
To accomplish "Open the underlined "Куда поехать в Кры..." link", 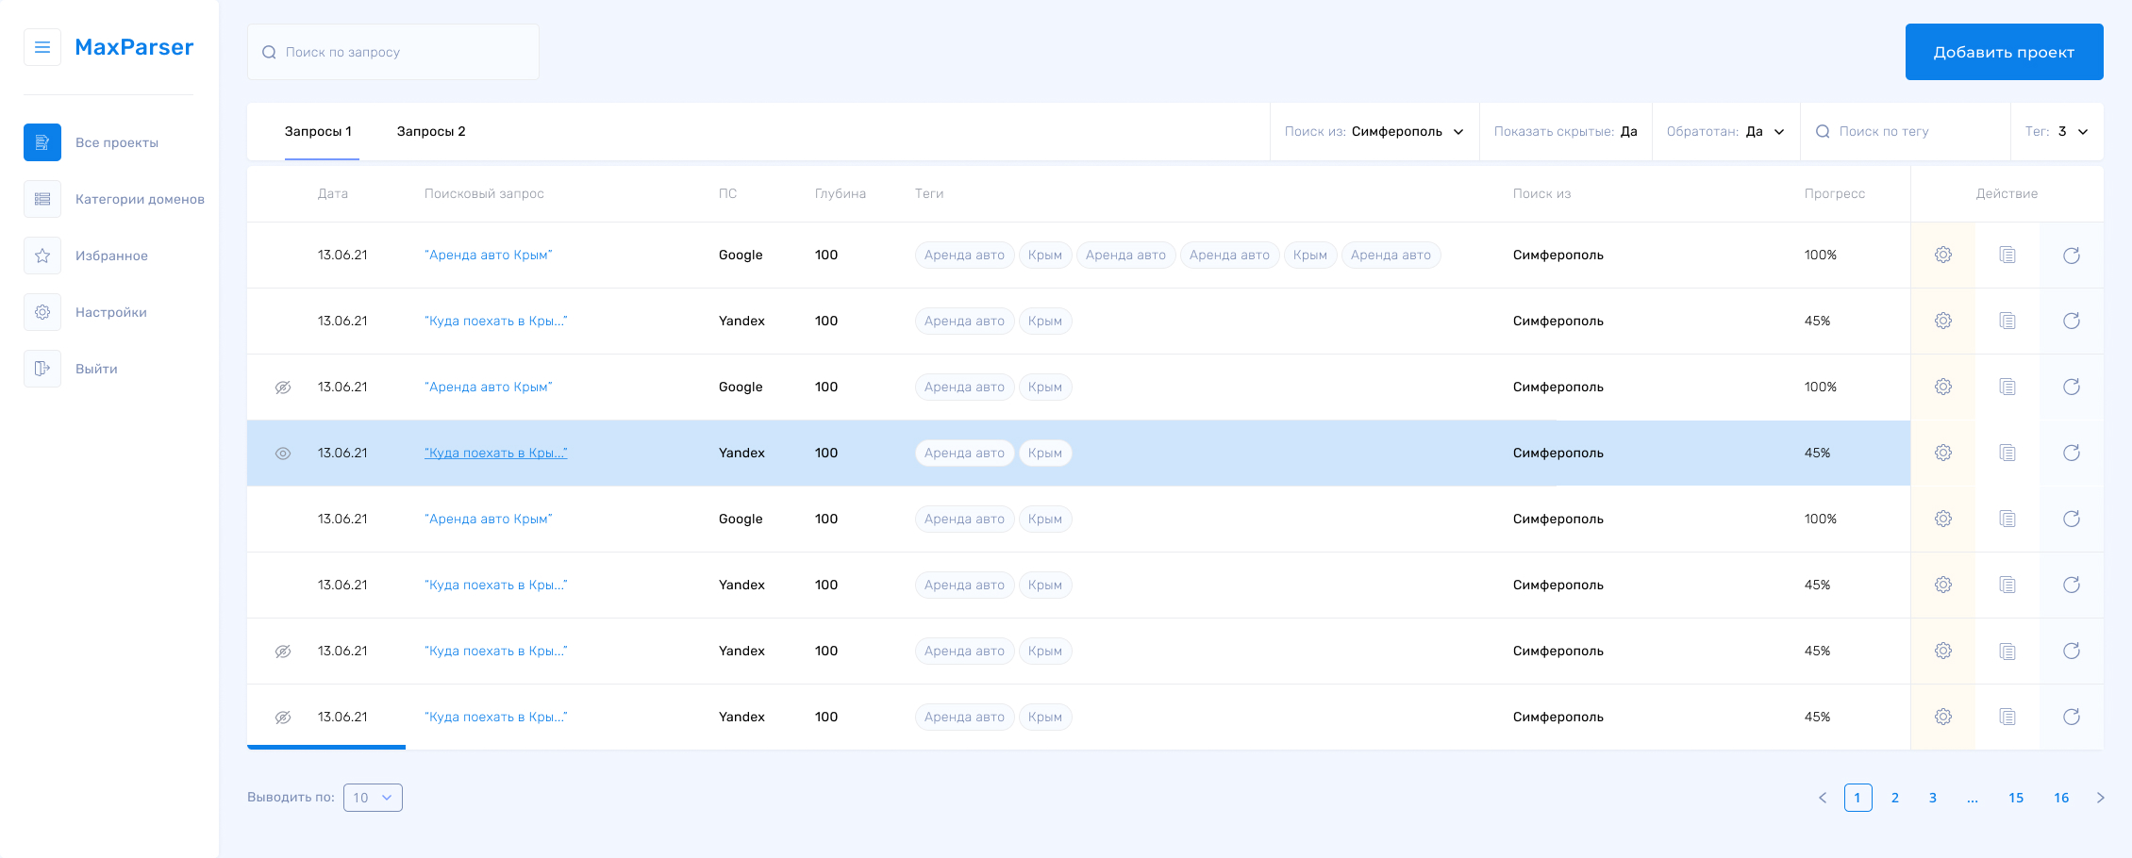I will [496, 453].
